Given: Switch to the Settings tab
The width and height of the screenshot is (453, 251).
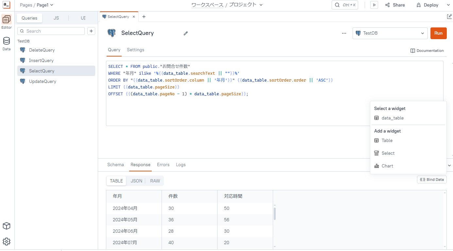Looking at the screenshot, I should 135,50.
